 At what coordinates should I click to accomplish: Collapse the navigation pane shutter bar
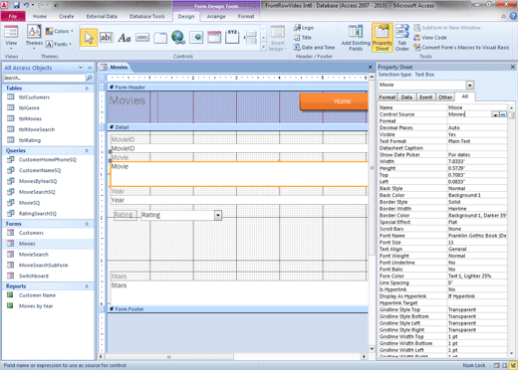point(90,68)
